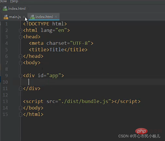Fold the closing html tag marker
The image size is (165, 141).
click(x=20, y=115)
